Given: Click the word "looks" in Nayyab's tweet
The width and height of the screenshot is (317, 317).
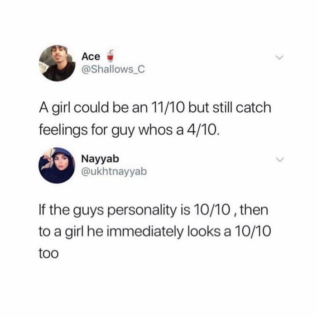Looking at the screenshot, I should [x=204, y=231].
